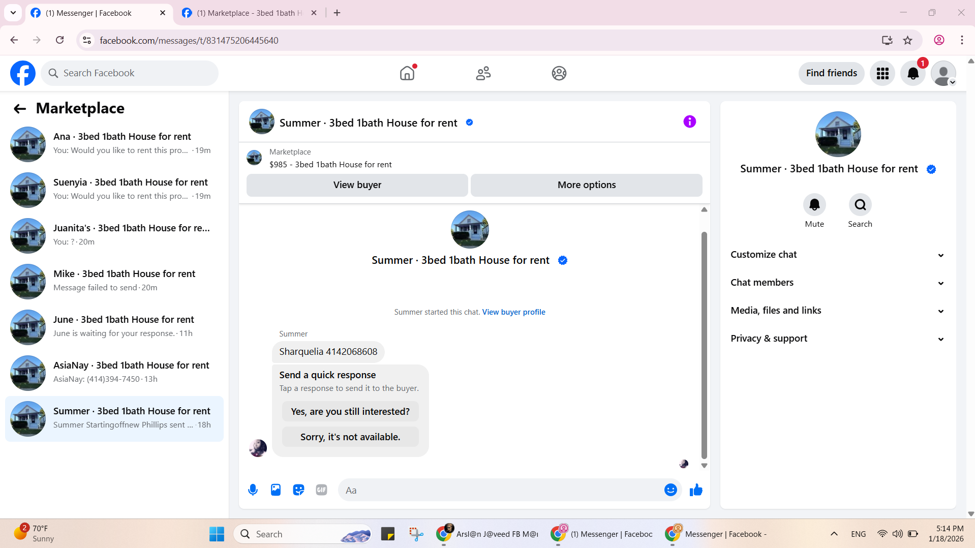Open the account profile avatar menu
This screenshot has width=975, height=548.
(x=943, y=73)
